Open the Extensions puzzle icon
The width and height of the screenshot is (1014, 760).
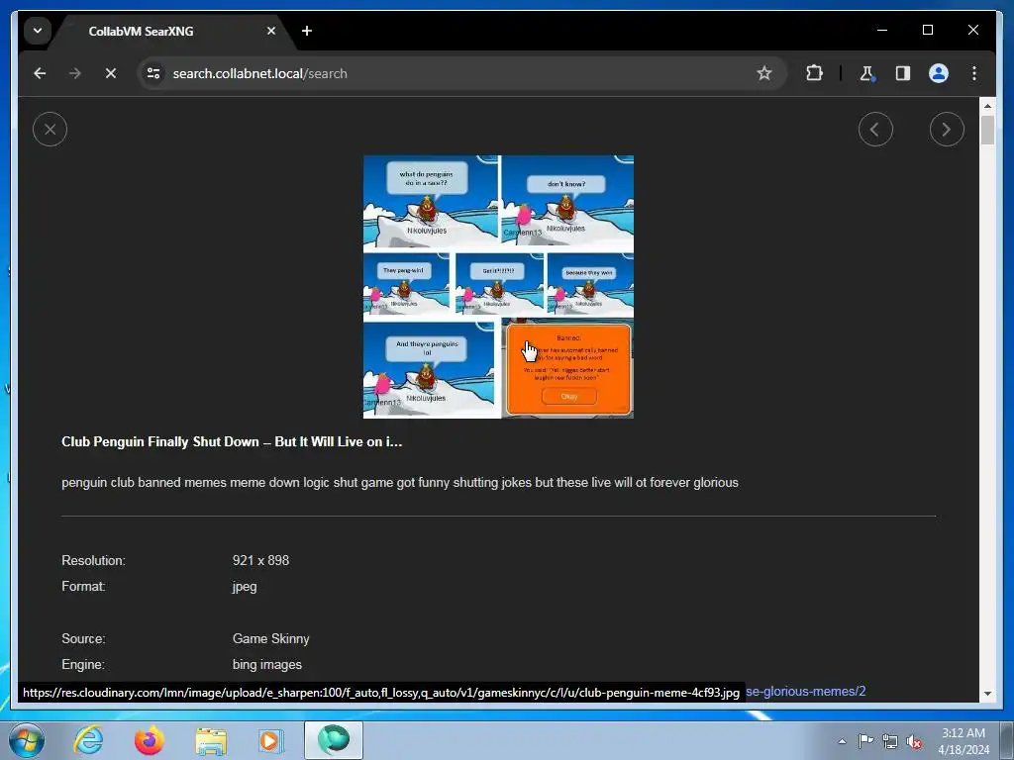click(814, 73)
